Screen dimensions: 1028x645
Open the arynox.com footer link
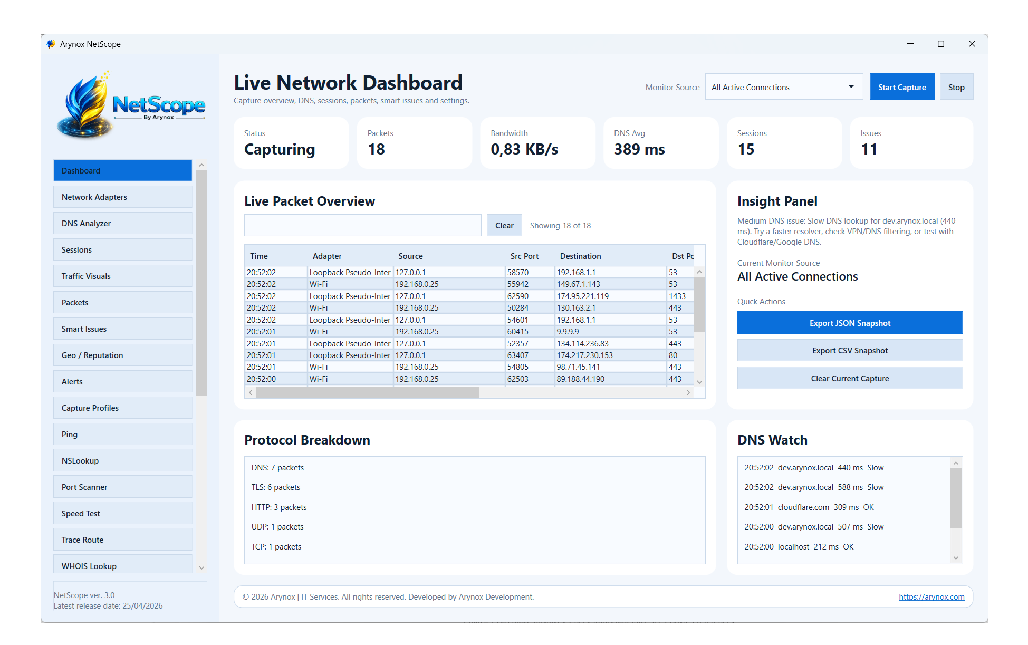point(931,596)
